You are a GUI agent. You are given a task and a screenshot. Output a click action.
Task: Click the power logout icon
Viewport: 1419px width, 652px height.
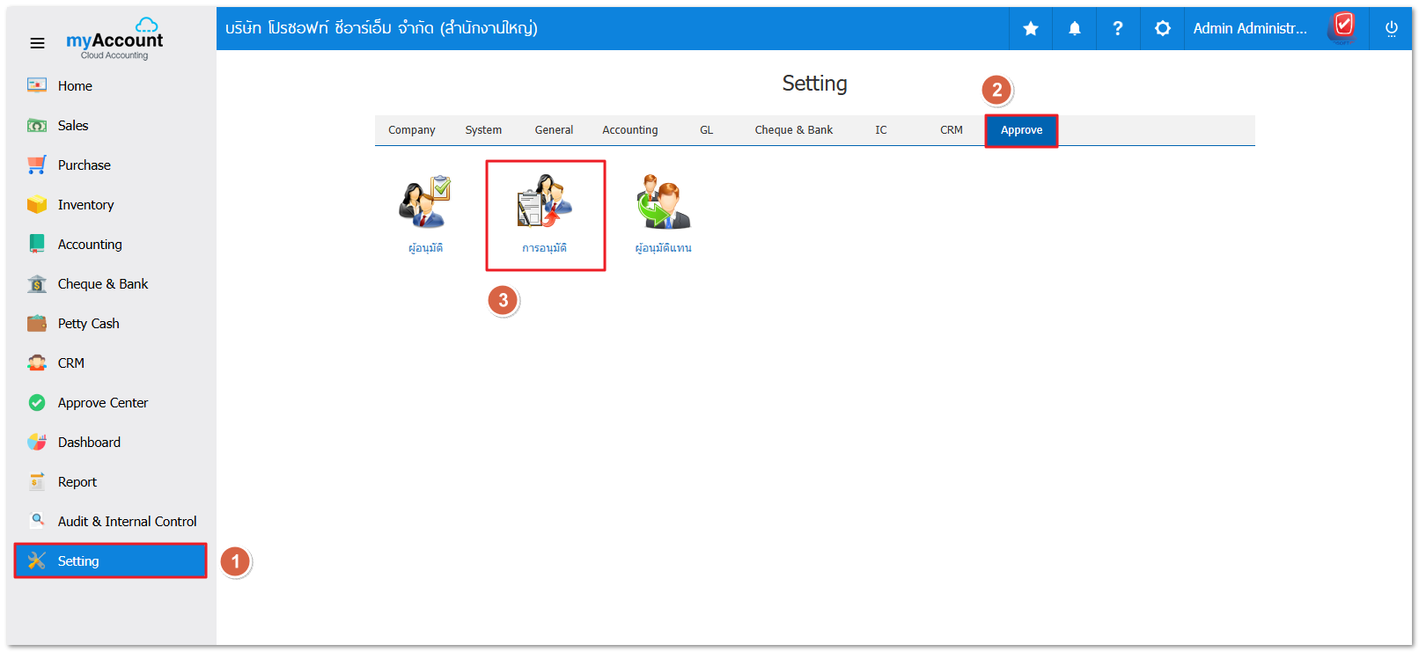tap(1391, 29)
